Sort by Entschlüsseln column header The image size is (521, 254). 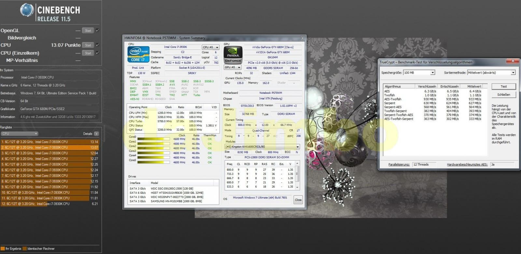point(449,86)
